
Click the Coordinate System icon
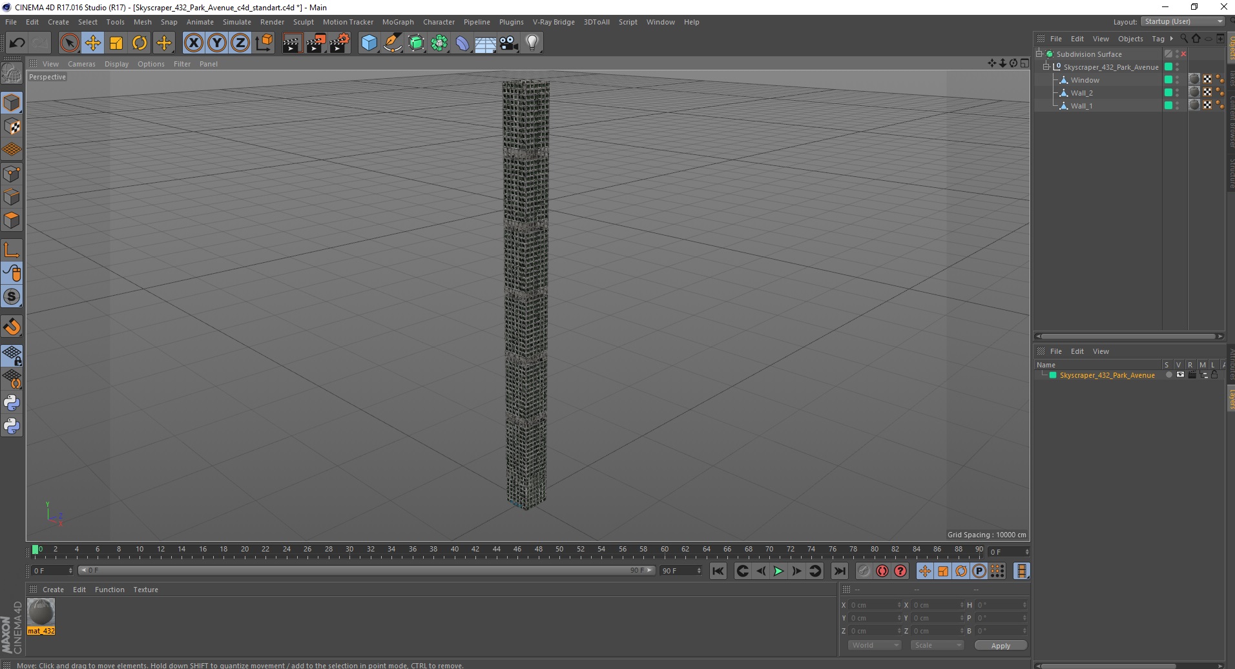(264, 43)
